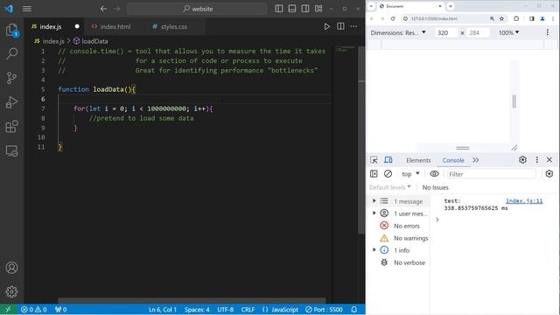This screenshot has height=315, width=560.
Task: Toggle primary side bar in VS Code
Action: pos(279,9)
